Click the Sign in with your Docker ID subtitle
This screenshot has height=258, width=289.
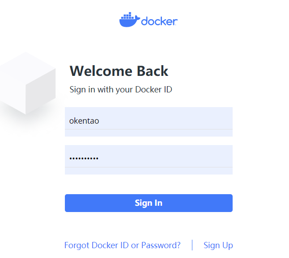coord(121,90)
